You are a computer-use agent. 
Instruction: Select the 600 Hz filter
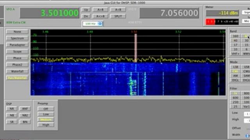(x=236, y=98)
